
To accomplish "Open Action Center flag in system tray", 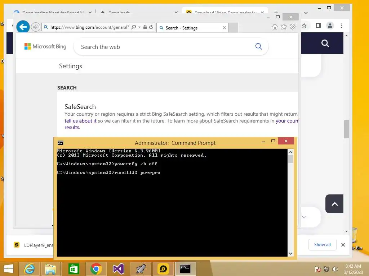I will point(318,269).
